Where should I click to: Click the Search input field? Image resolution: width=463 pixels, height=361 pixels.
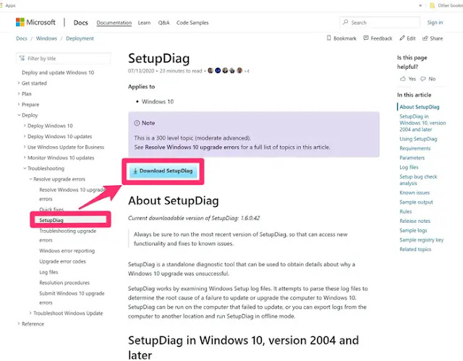[380, 22]
